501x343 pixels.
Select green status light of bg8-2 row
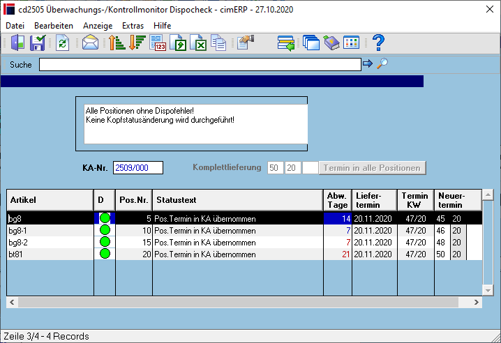105,242
